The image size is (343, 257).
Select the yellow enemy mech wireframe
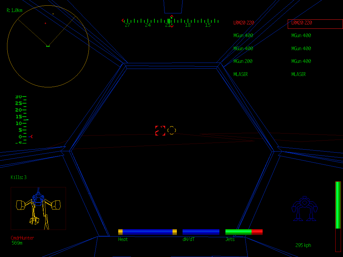tap(38, 208)
